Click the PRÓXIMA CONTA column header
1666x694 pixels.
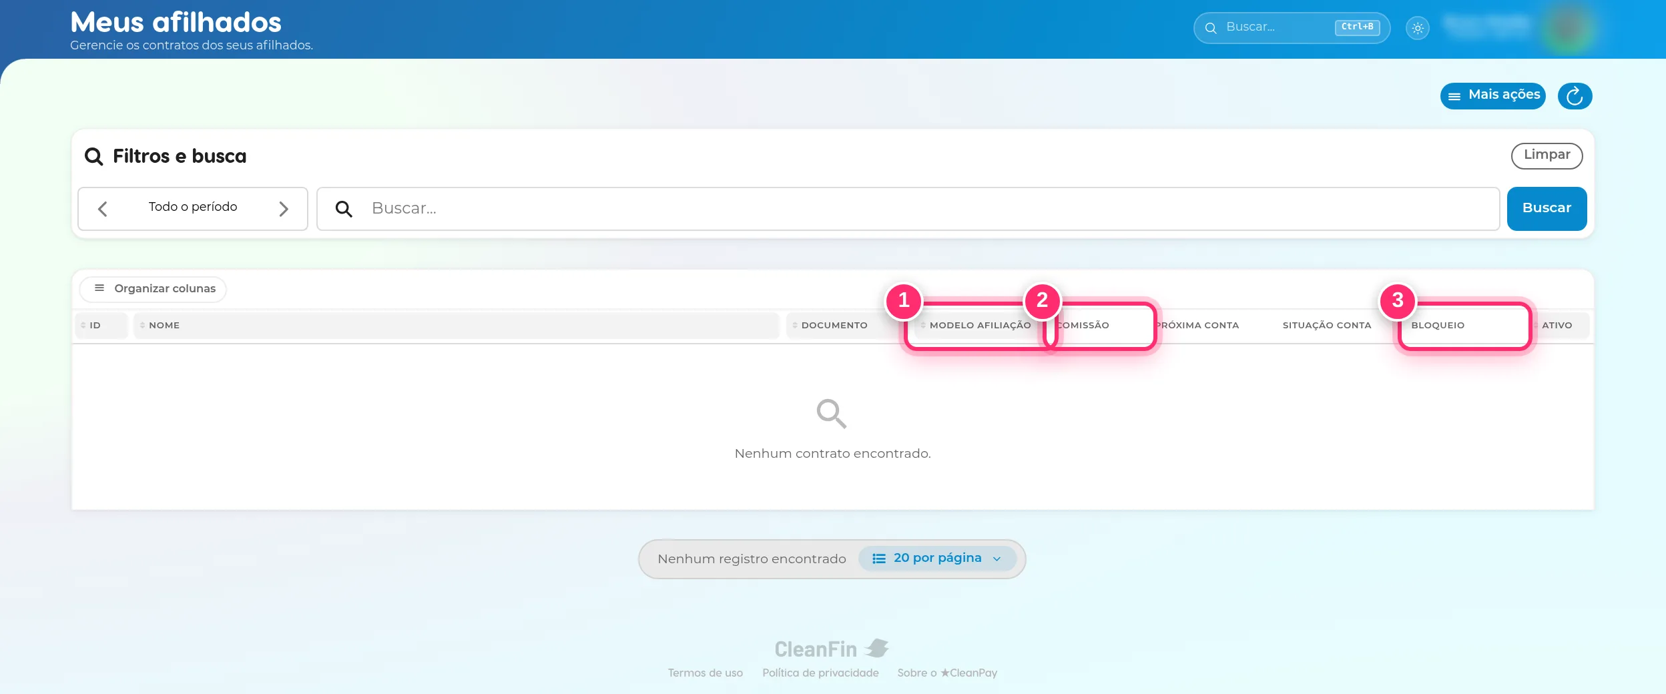pyautogui.click(x=1197, y=326)
